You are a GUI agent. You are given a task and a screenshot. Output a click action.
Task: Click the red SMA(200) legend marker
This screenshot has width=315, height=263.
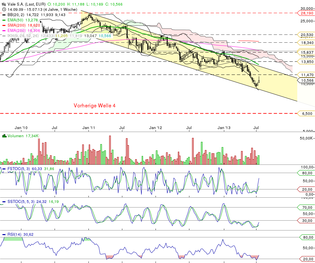click(x=4, y=25)
